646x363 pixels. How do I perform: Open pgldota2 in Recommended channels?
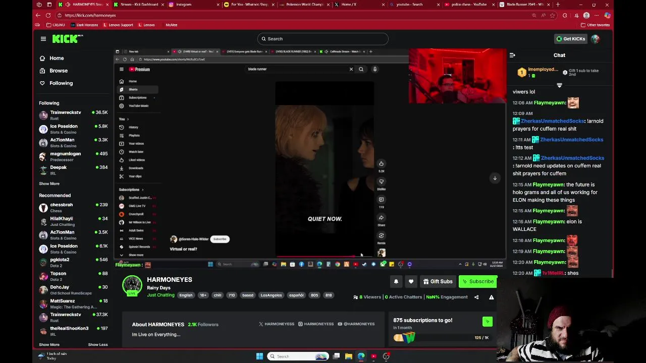(x=74, y=262)
